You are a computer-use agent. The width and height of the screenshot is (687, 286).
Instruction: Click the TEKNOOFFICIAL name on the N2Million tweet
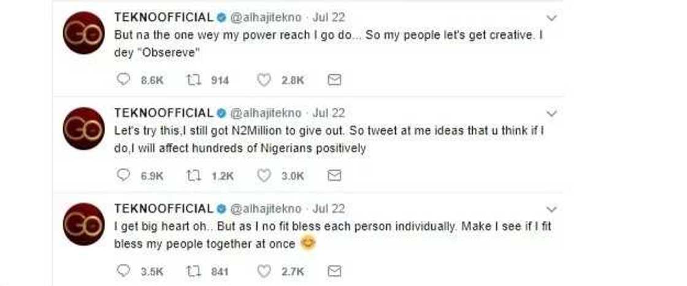coord(163,113)
